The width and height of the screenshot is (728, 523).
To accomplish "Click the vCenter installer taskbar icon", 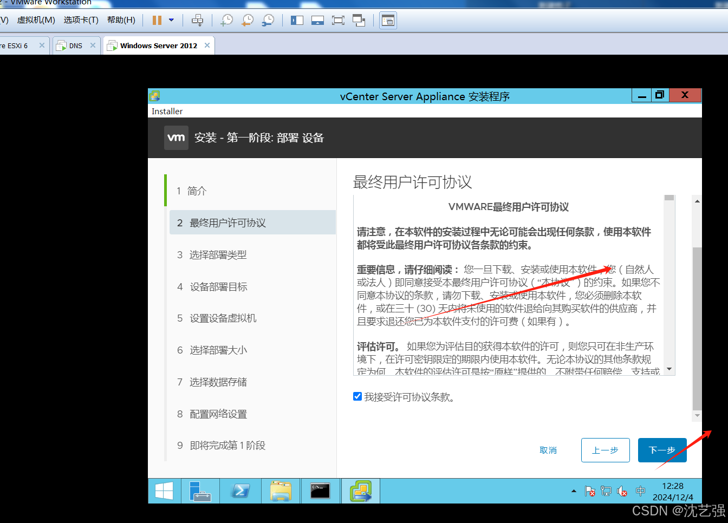I will coord(361,491).
